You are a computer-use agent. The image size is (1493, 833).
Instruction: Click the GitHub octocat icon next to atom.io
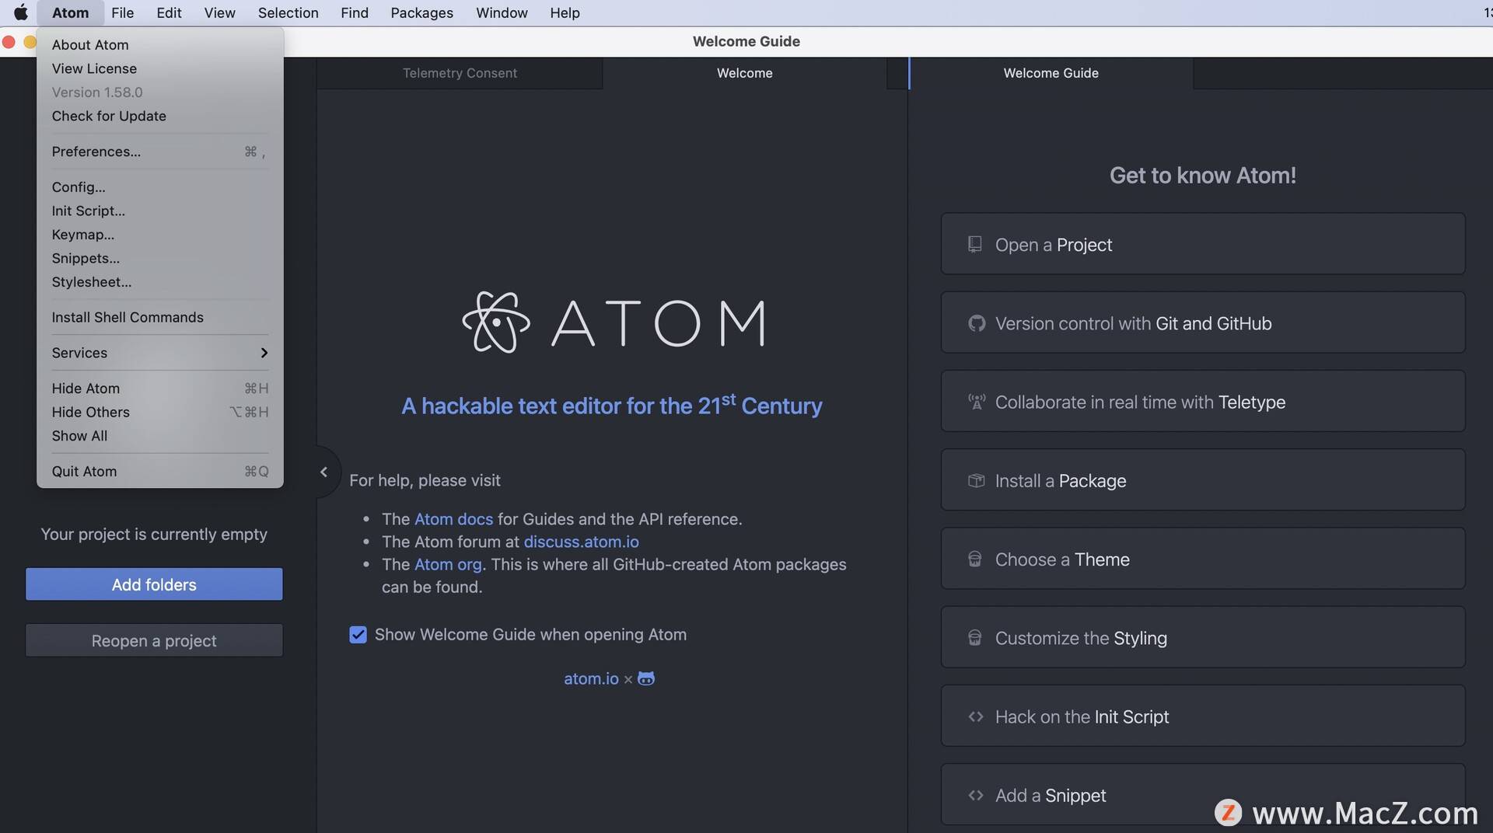click(646, 678)
